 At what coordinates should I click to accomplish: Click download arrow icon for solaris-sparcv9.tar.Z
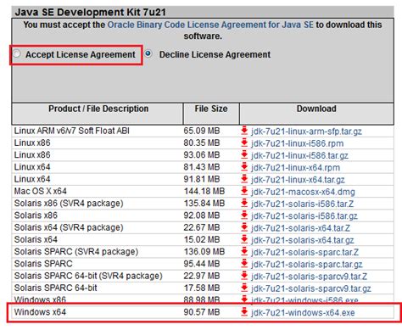pyautogui.click(x=244, y=276)
